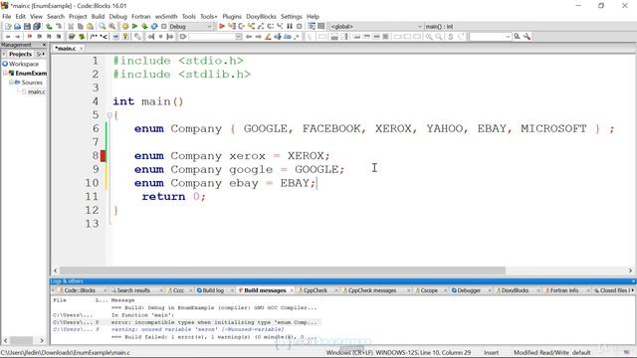The width and height of the screenshot is (637, 358).
Task: Switch to the Search results tab
Action: click(x=133, y=290)
